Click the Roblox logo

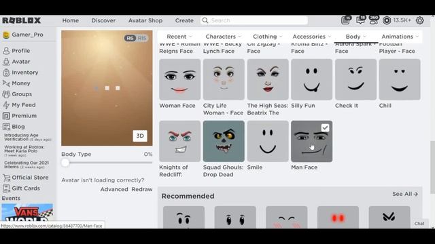click(x=22, y=20)
